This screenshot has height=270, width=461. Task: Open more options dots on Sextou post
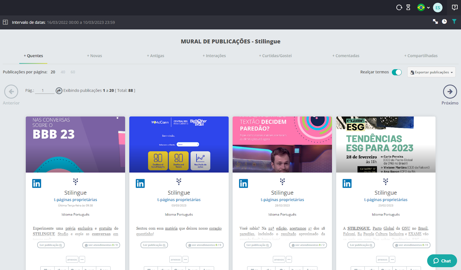point(186,259)
